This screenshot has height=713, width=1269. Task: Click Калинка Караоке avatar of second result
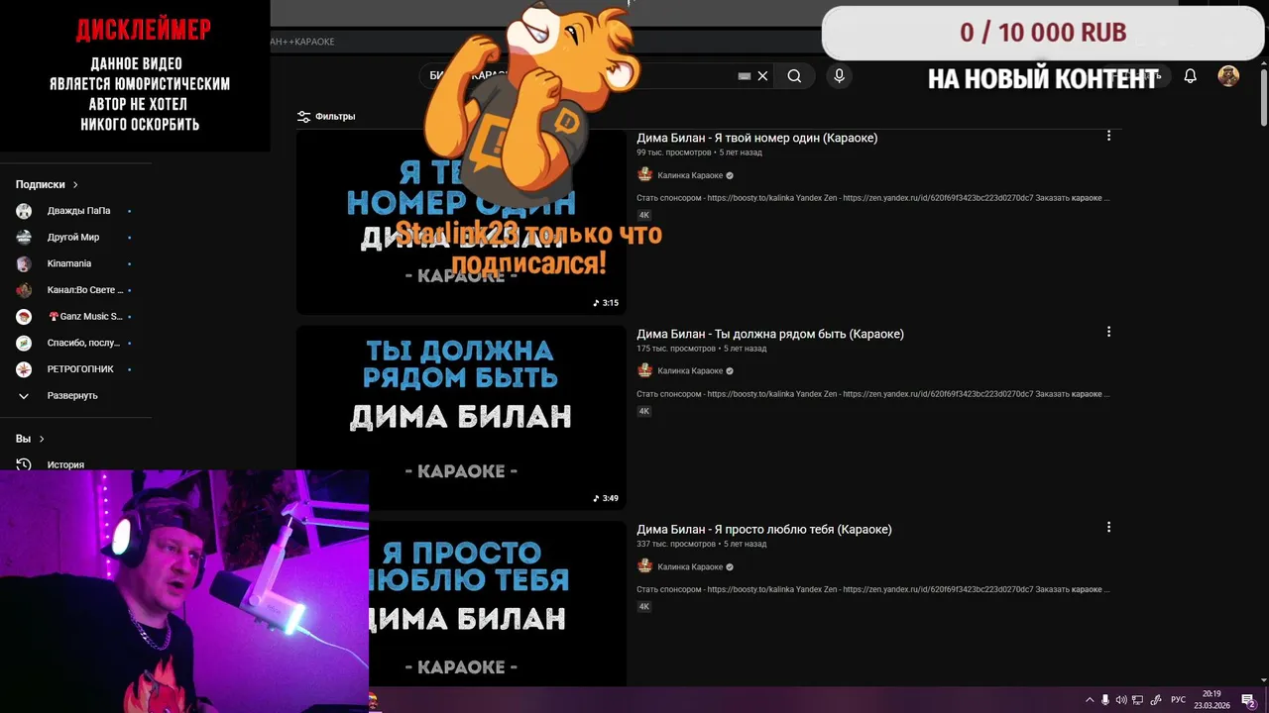[x=644, y=370]
